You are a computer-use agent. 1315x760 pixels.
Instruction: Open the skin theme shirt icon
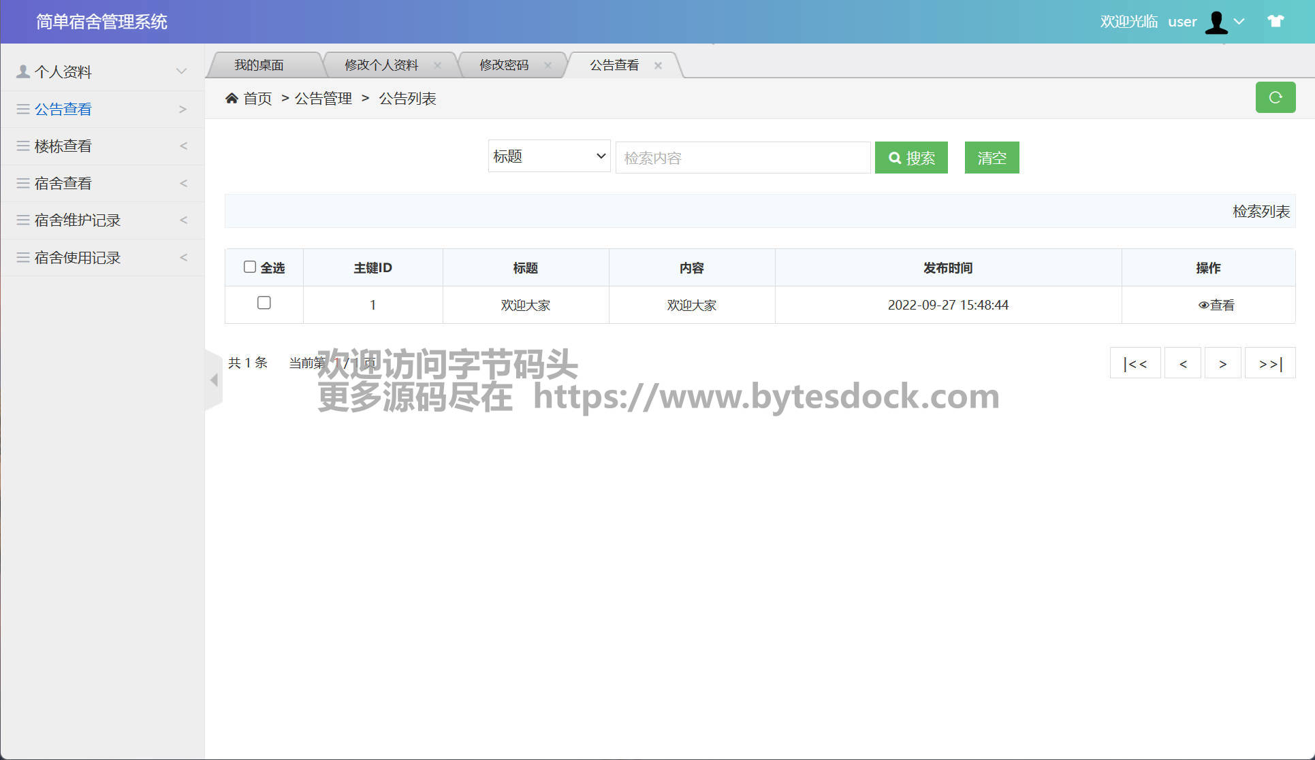pos(1276,21)
